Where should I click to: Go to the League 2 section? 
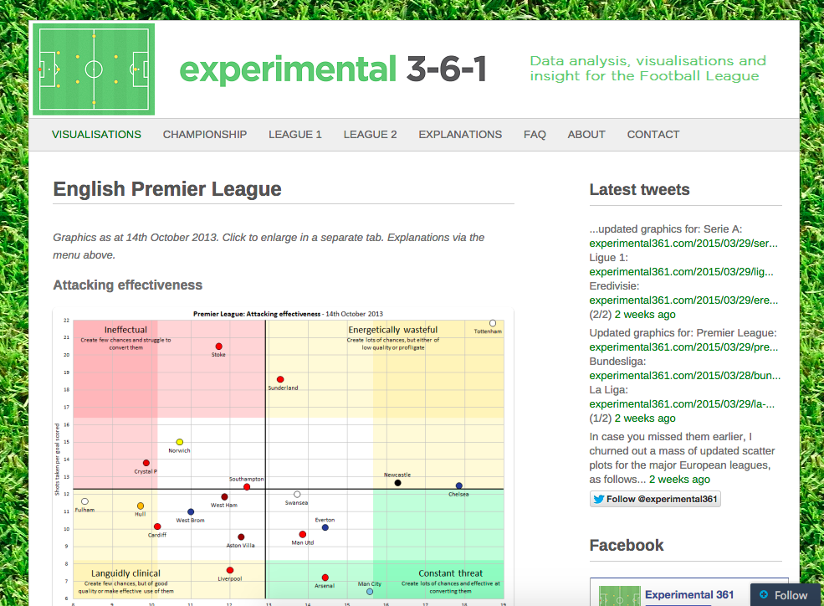[370, 135]
